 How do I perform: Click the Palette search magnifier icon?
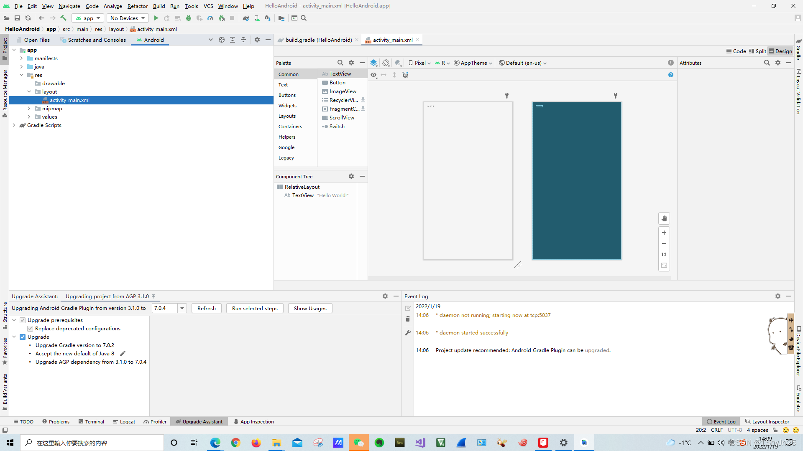[x=340, y=63]
